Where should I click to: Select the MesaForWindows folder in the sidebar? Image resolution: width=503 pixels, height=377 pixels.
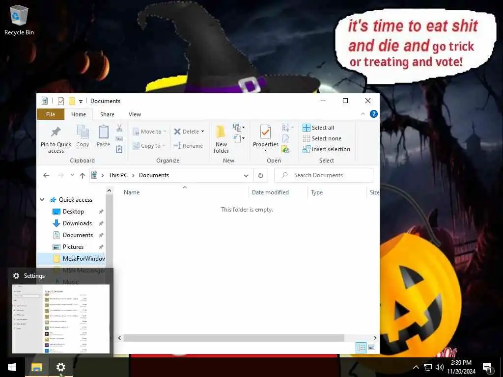click(78, 259)
